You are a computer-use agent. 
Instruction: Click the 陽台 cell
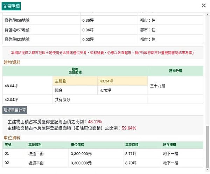click(75, 90)
